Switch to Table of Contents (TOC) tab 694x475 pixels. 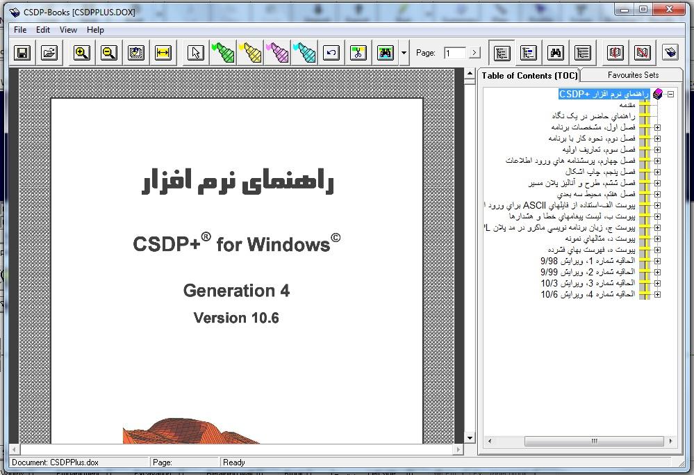pyautogui.click(x=529, y=75)
